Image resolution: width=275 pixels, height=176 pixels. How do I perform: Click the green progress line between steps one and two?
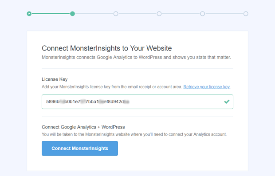(51, 14)
